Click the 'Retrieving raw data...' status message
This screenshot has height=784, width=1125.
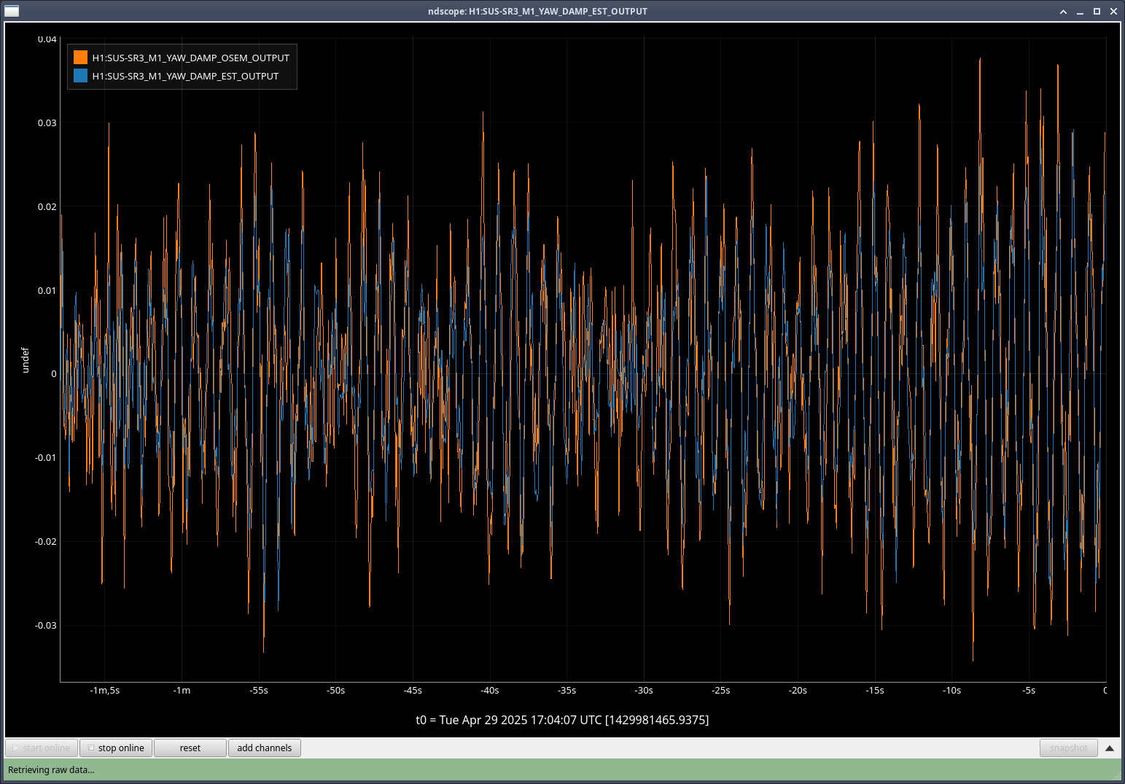pyautogui.click(x=51, y=769)
